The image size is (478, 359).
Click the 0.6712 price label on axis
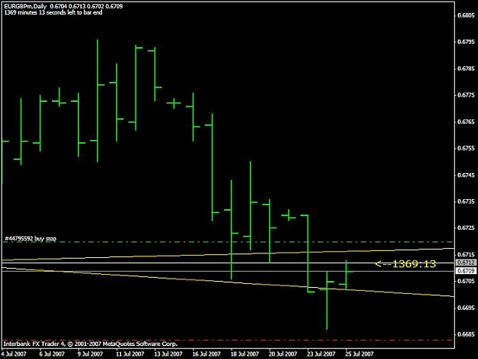pyautogui.click(x=466, y=263)
